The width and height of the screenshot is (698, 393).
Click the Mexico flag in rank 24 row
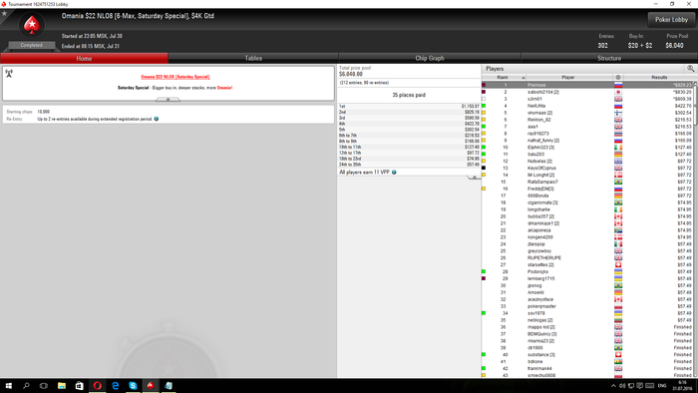point(618,244)
